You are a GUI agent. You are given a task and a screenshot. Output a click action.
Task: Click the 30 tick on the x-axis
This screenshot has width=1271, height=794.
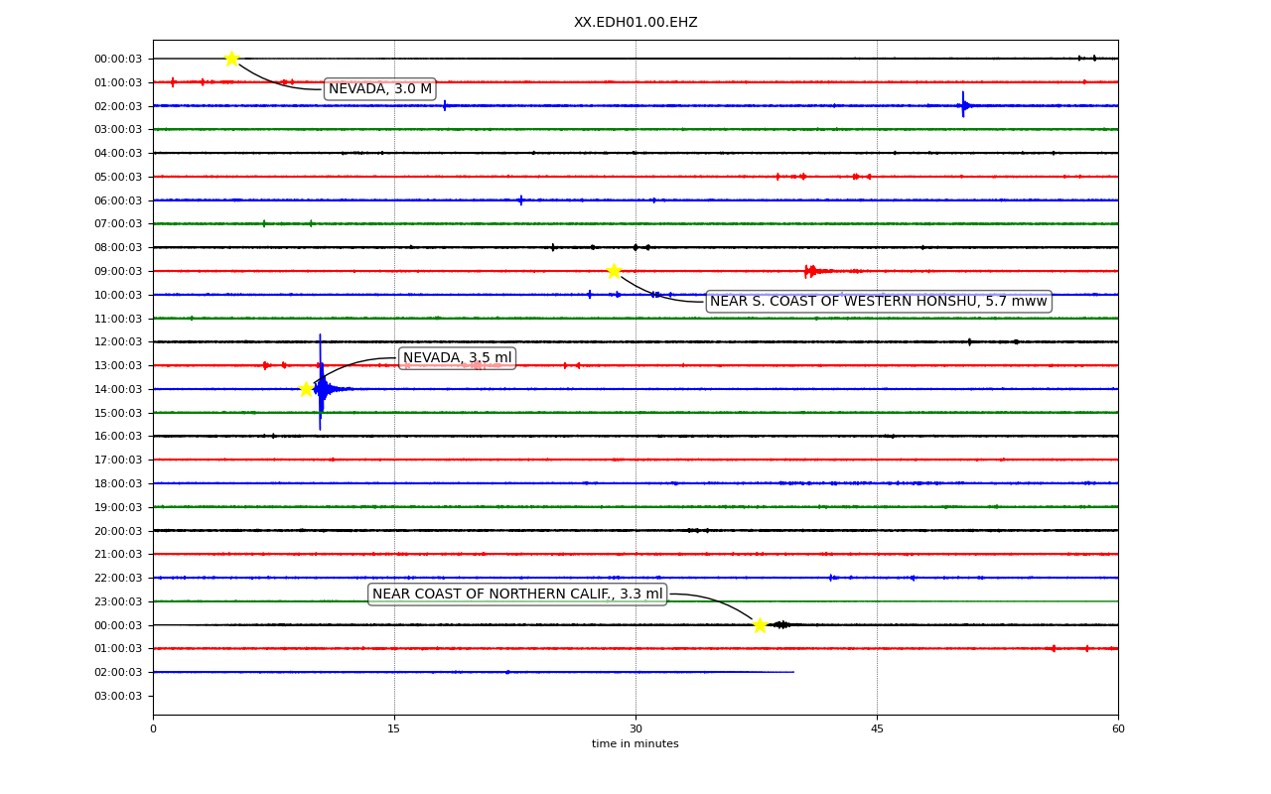click(635, 729)
